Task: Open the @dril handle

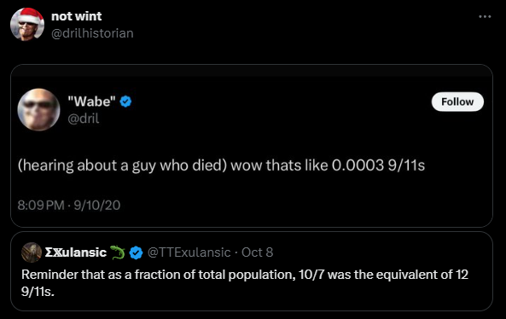Action: pyautogui.click(x=84, y=119)
